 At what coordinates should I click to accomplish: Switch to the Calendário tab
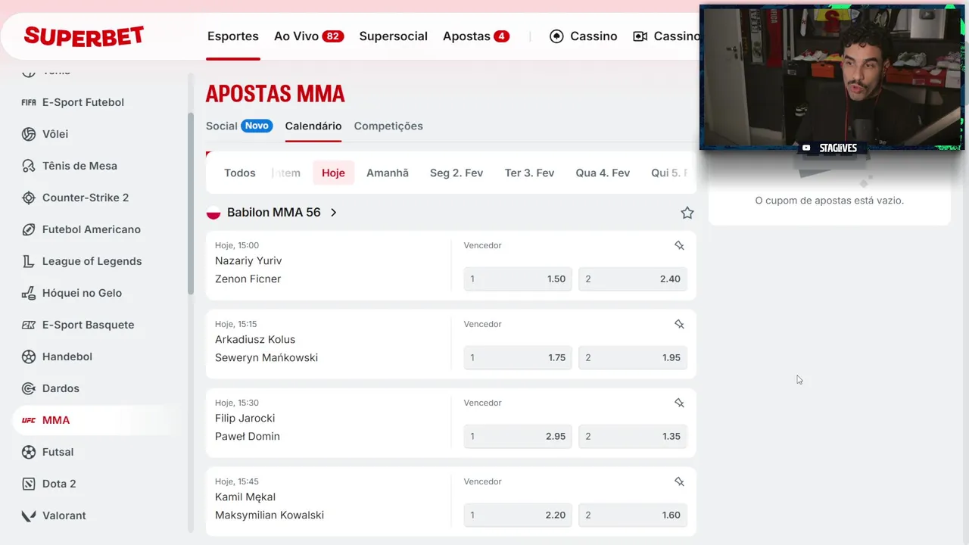point(313,126)
